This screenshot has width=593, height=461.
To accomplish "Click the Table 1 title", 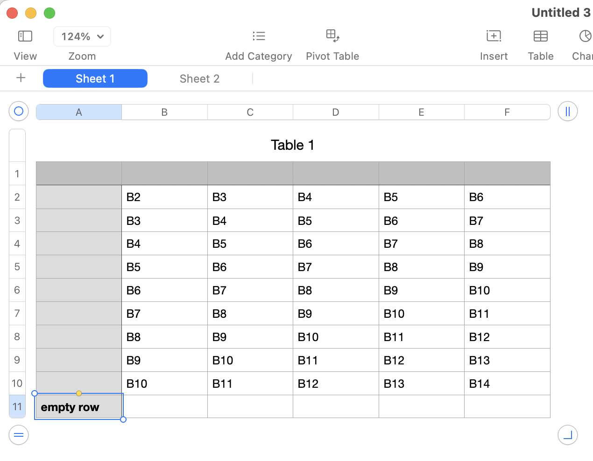I will point(293,145).
